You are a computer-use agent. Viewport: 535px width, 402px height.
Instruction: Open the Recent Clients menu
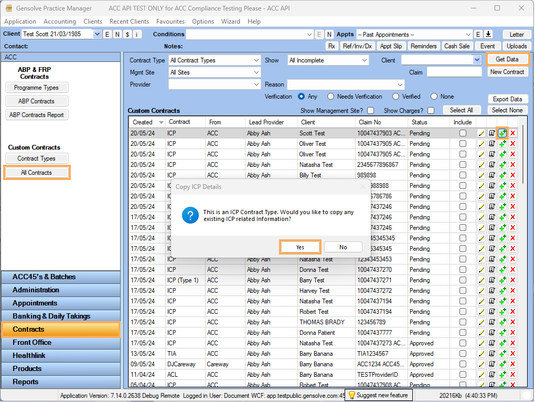[130, 21]
